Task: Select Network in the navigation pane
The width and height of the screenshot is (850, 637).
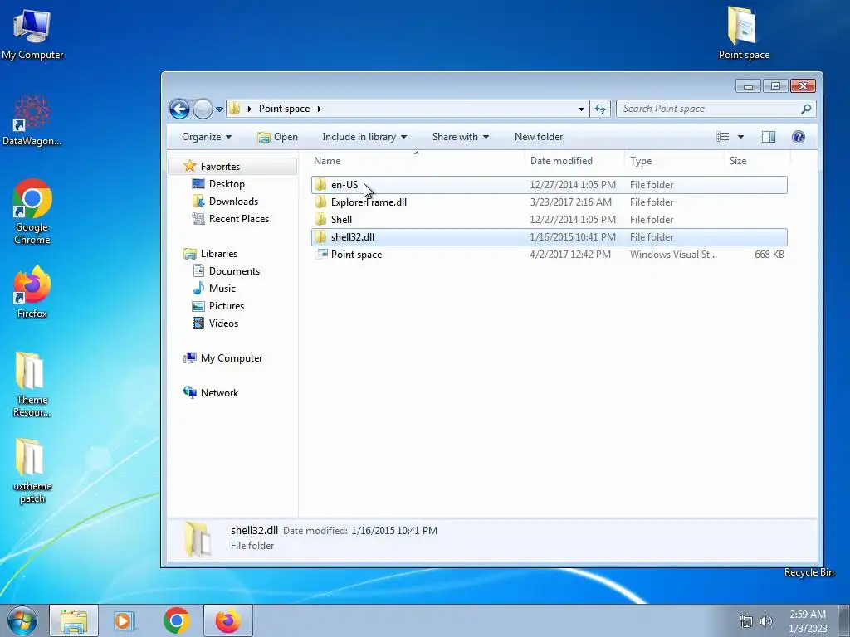Action: (219, 392)
